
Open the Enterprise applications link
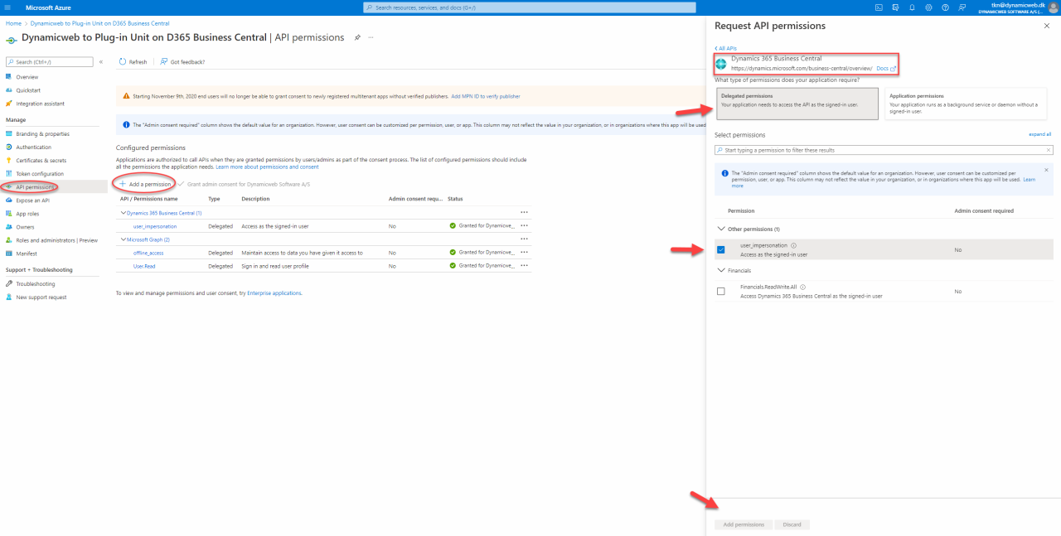pos(274,293)
